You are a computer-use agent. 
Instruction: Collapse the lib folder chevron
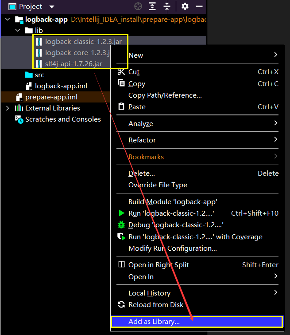(18, 30)
